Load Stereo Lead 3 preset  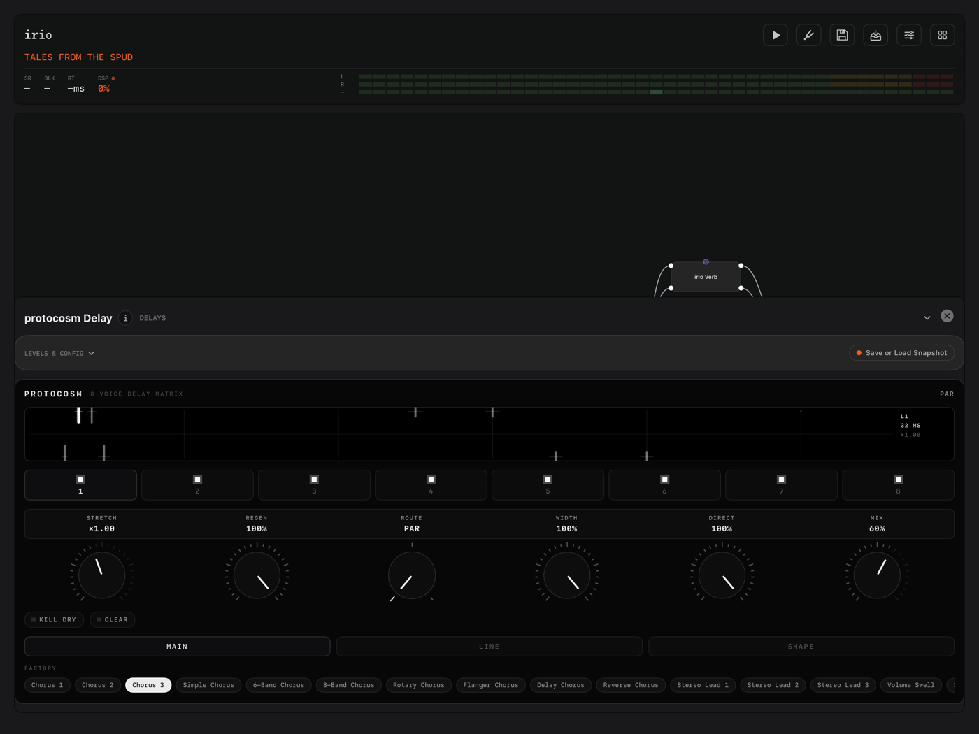click(843, 685)
